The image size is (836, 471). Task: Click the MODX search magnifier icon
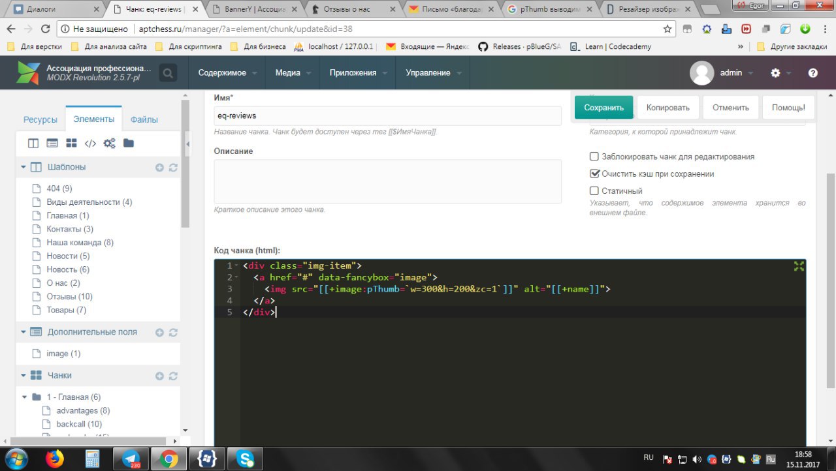(x=168, y=73)
